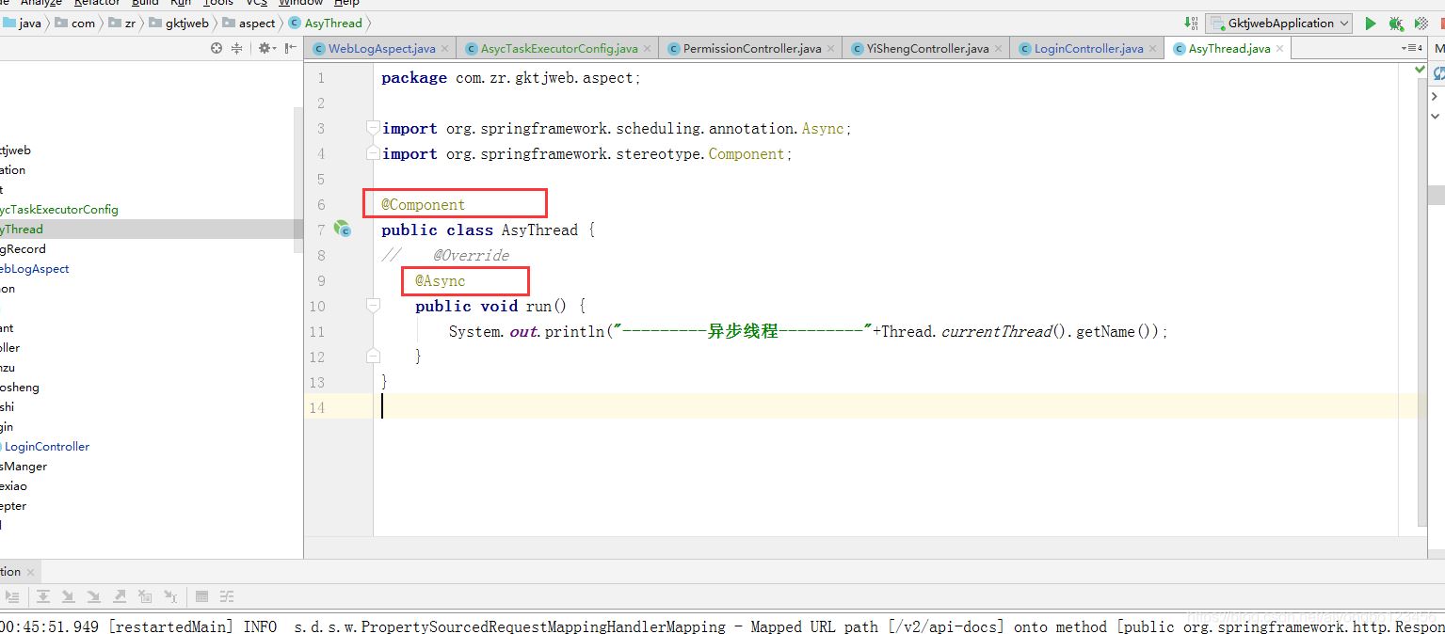Image resolution: width=1445 pixels, height=634 pixels.
Task: Click the Show Execution Point icon
Action: (x=12, y=596)
